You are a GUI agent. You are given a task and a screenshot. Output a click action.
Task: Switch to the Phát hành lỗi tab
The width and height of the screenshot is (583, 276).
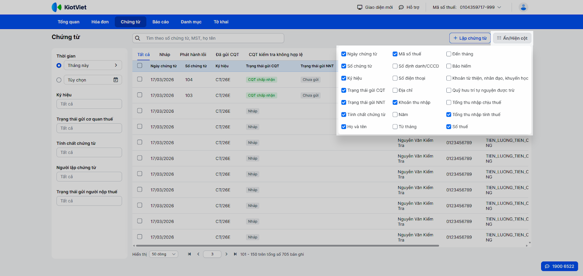[x=193, y=55]
